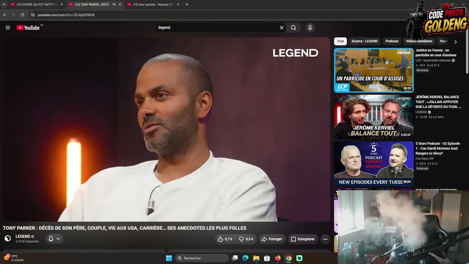The width and height of the screenshot is (469, 264).
Task: Open notification bell dropdown for LEGEND
Action: tap(54, 239)
